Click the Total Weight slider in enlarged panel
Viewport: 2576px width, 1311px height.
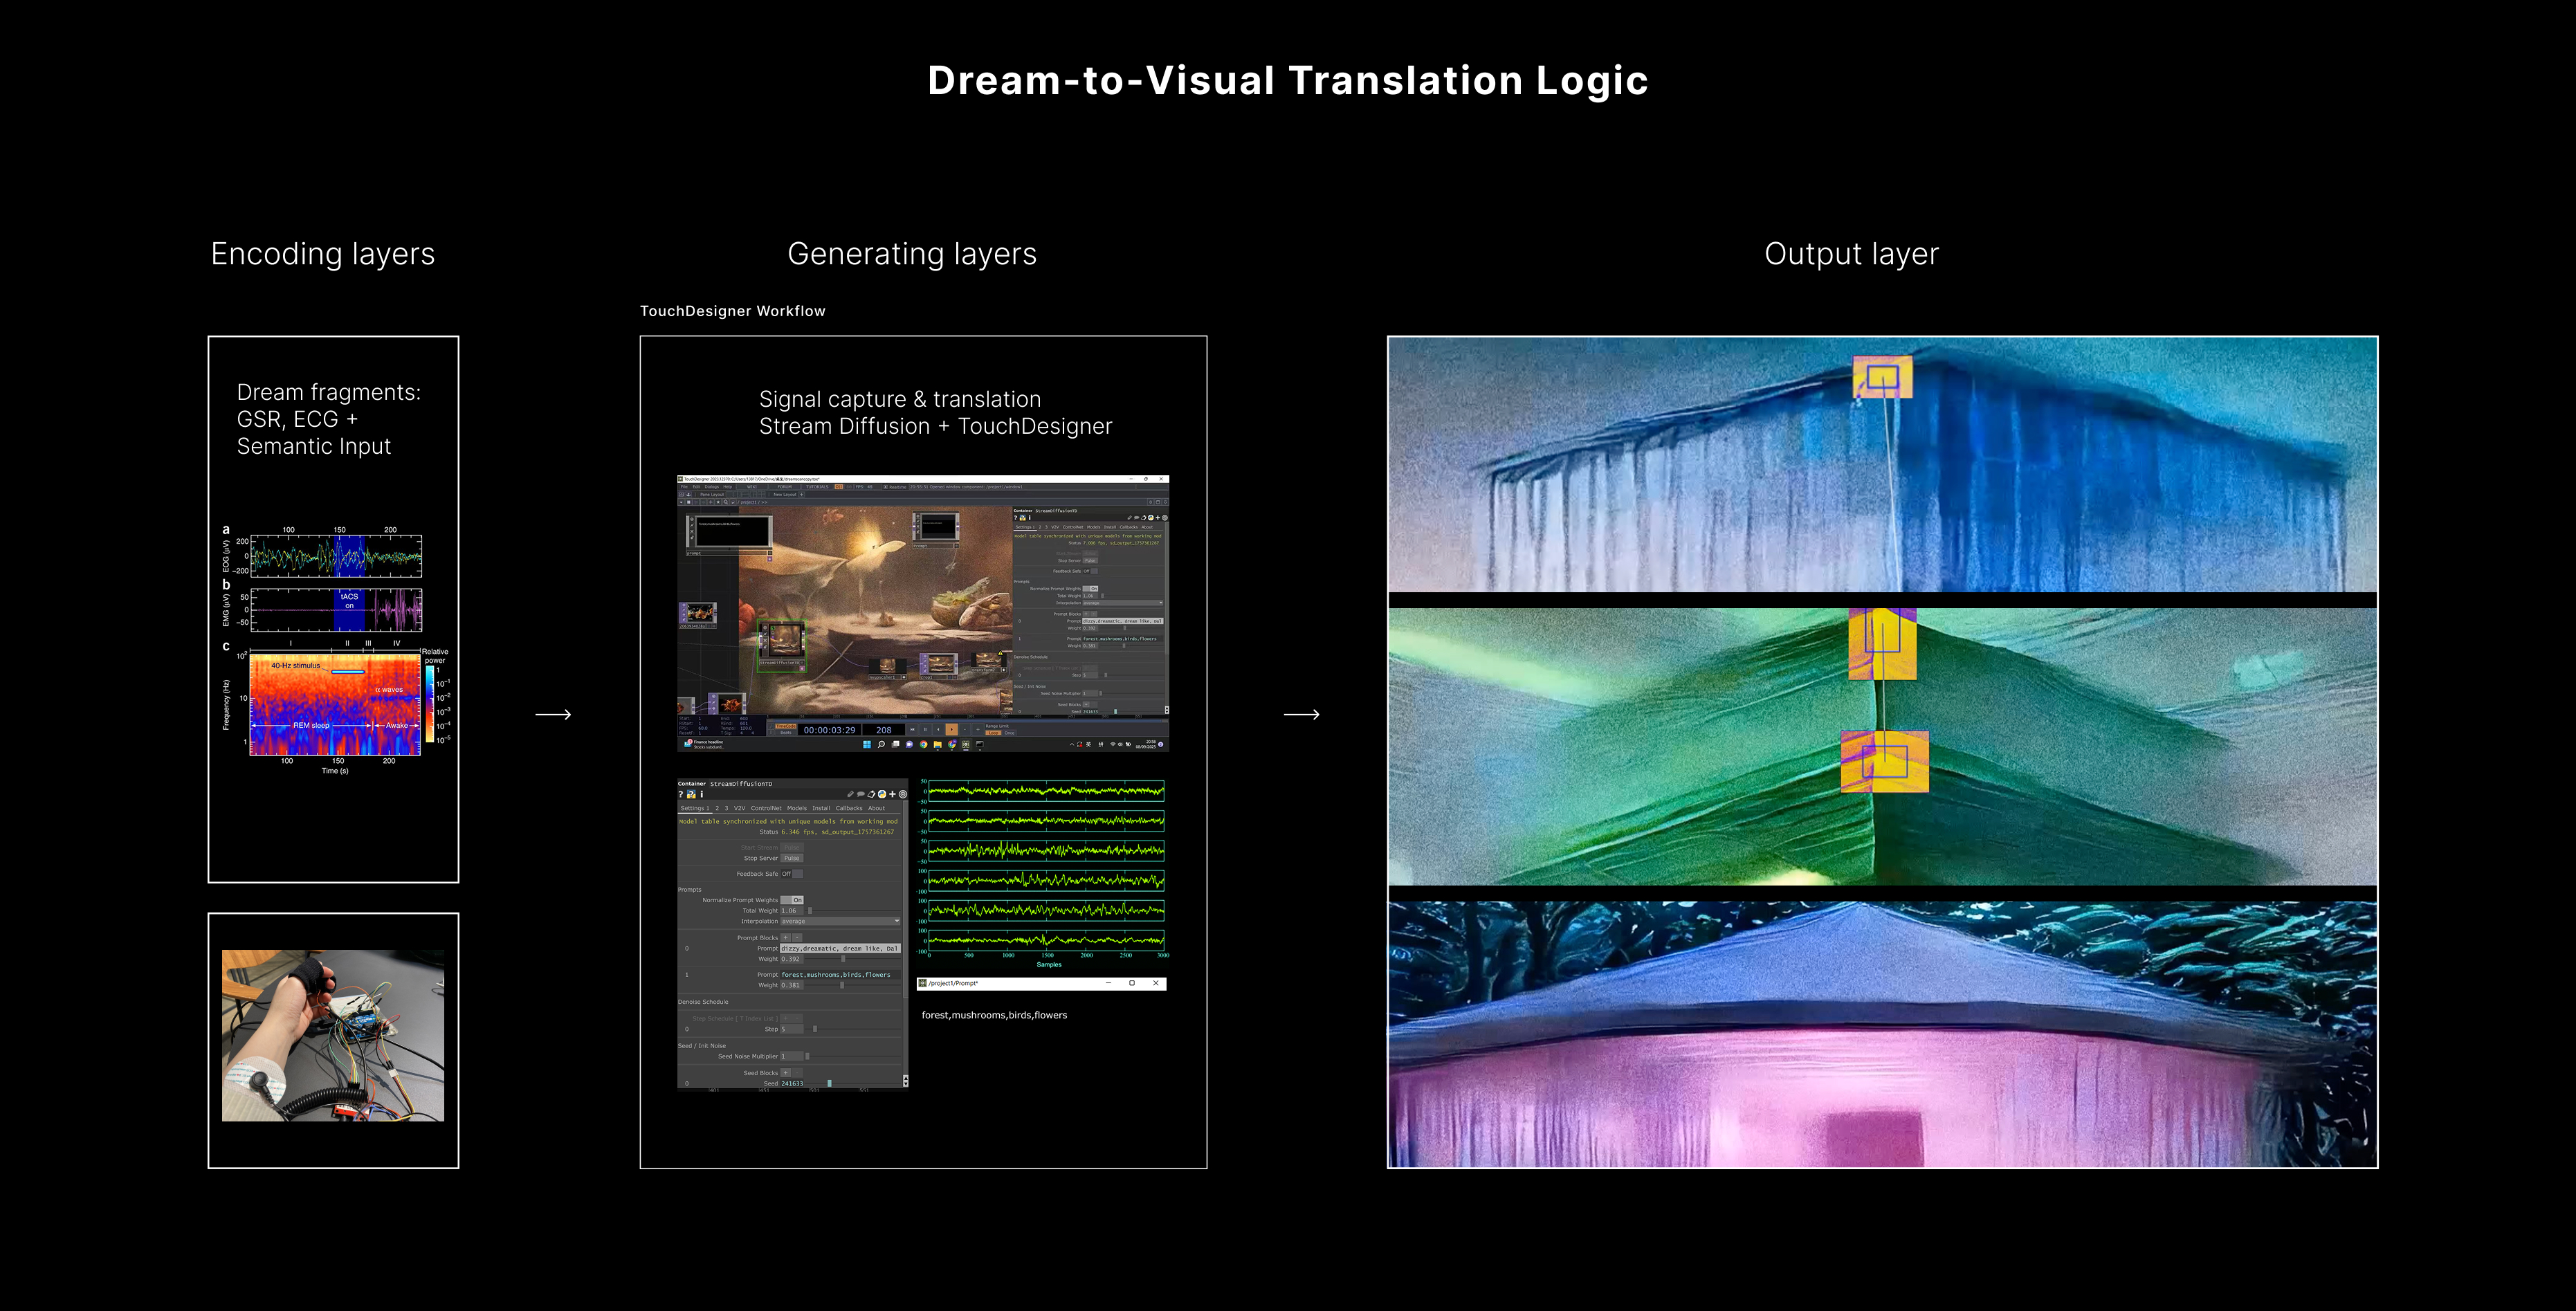(810, 911)
